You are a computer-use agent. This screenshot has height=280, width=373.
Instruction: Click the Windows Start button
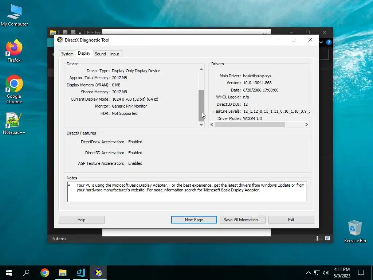[9, 273]
